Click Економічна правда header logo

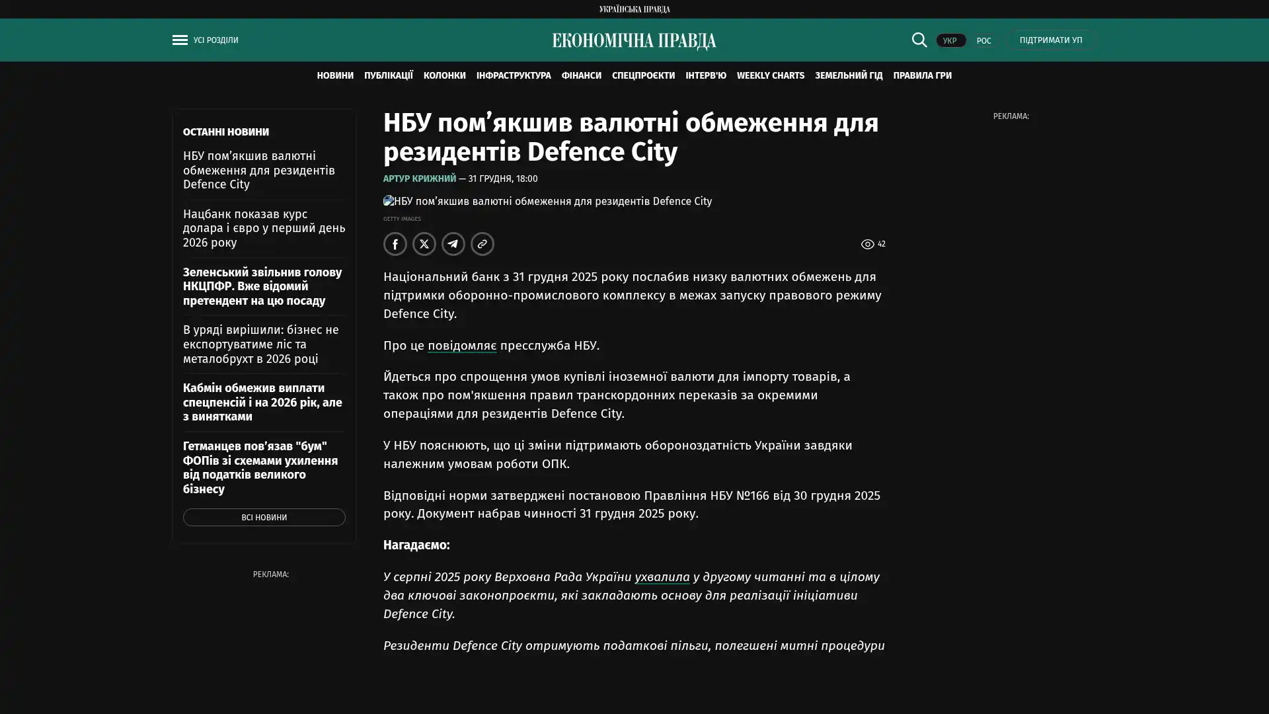634,40
